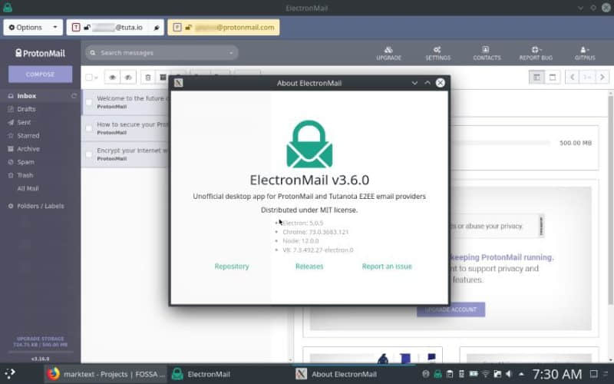Screen dimensions: 614x384
Task: Check the 'How to secure' email checkbox
Action: click(89, 128)
